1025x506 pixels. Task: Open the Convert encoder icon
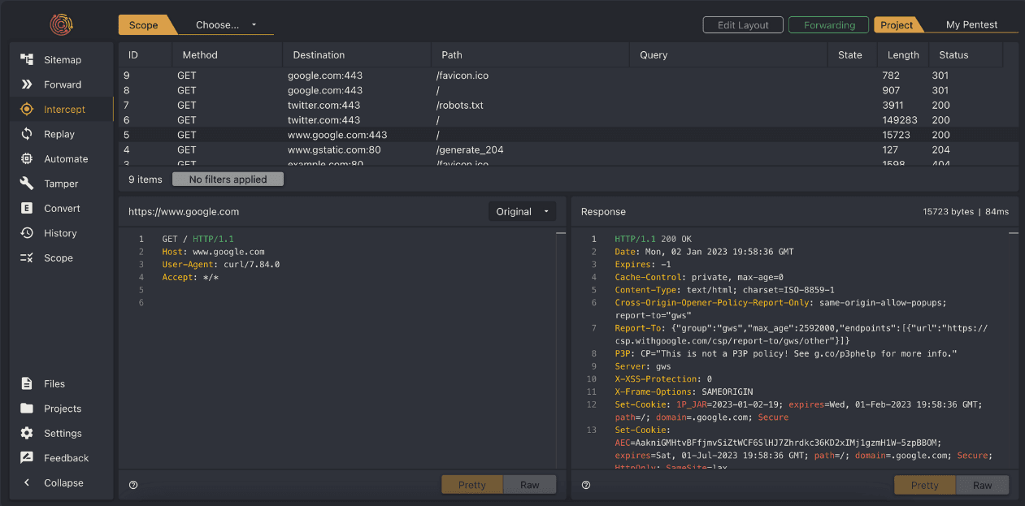(27, 209)
